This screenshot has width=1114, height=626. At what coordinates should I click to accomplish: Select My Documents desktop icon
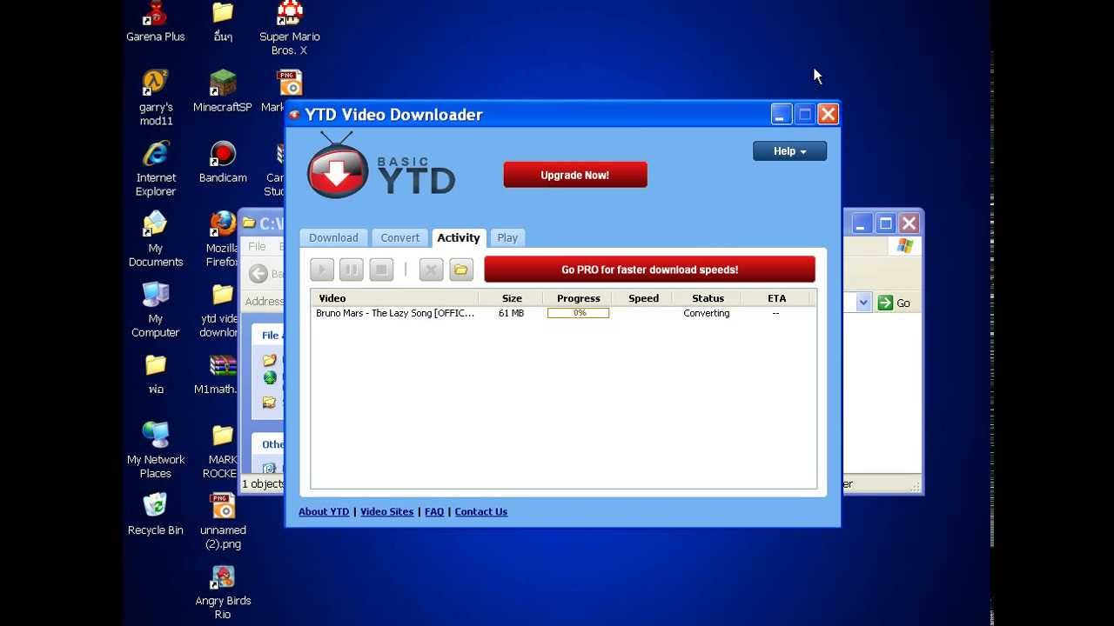click(x=156, y=239)
